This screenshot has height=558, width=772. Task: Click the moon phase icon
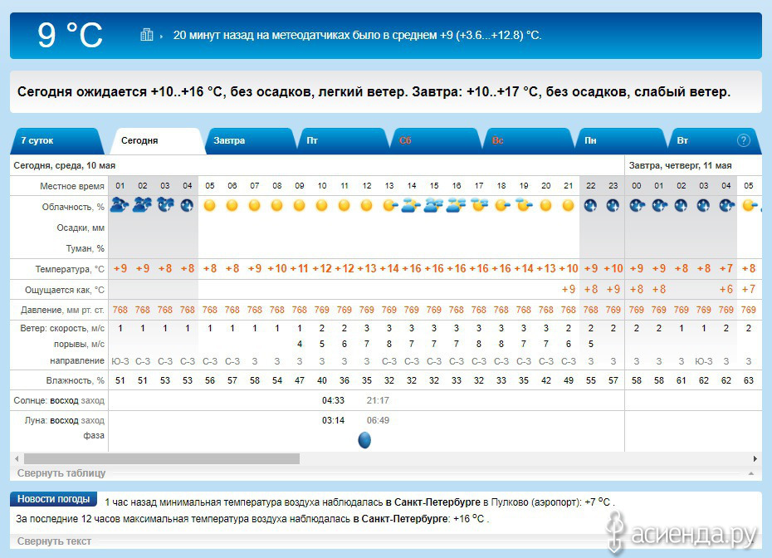364,439
